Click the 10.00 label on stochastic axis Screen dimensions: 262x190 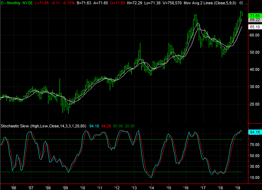[x=254, y=177]
